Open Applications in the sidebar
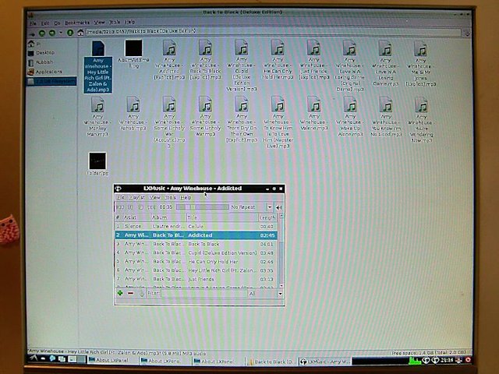 tap(48, 72)
